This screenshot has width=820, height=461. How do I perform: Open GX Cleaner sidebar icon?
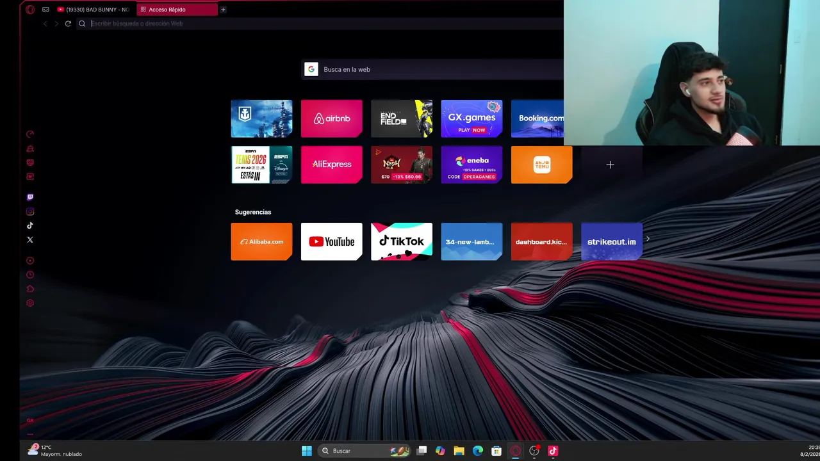click(30, 149)
